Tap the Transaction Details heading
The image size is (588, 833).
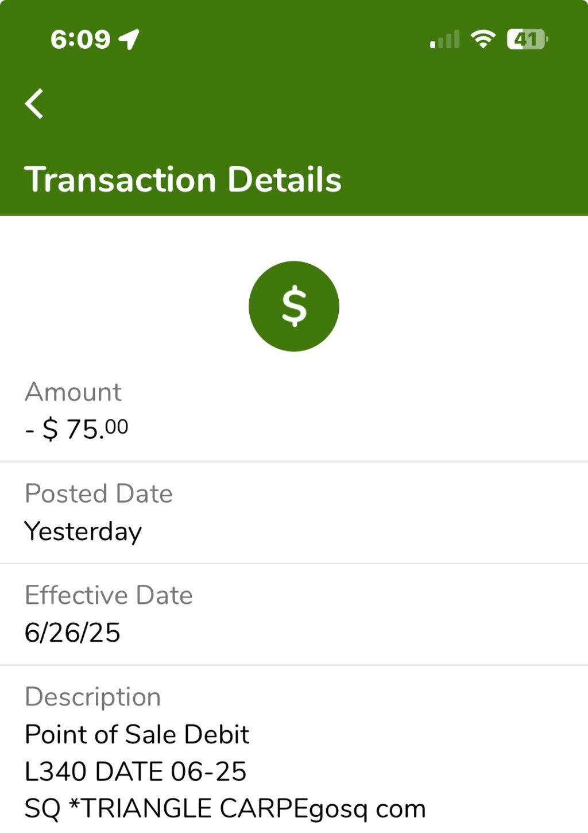[x=183, y=179]
